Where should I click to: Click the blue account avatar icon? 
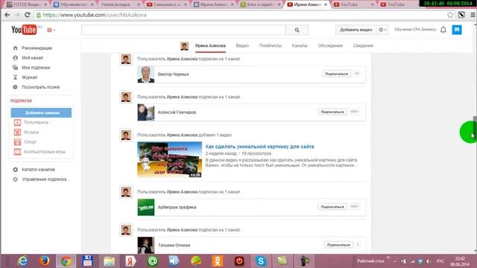(457, 30)
